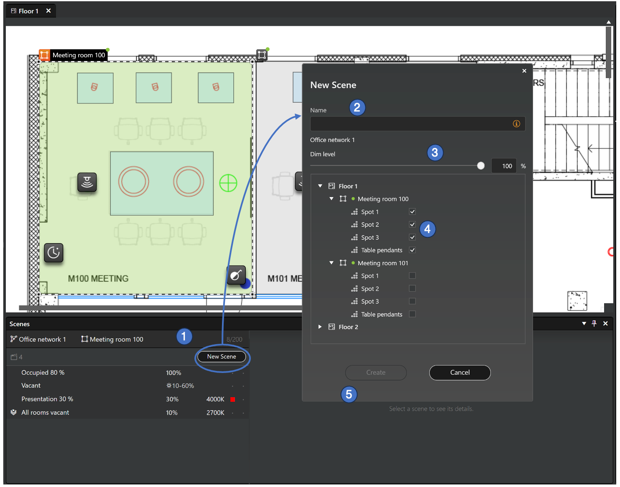620x487 pixels.
Task: Click the Floor 1 floorplan icon in tree
Action: [332, 186]
